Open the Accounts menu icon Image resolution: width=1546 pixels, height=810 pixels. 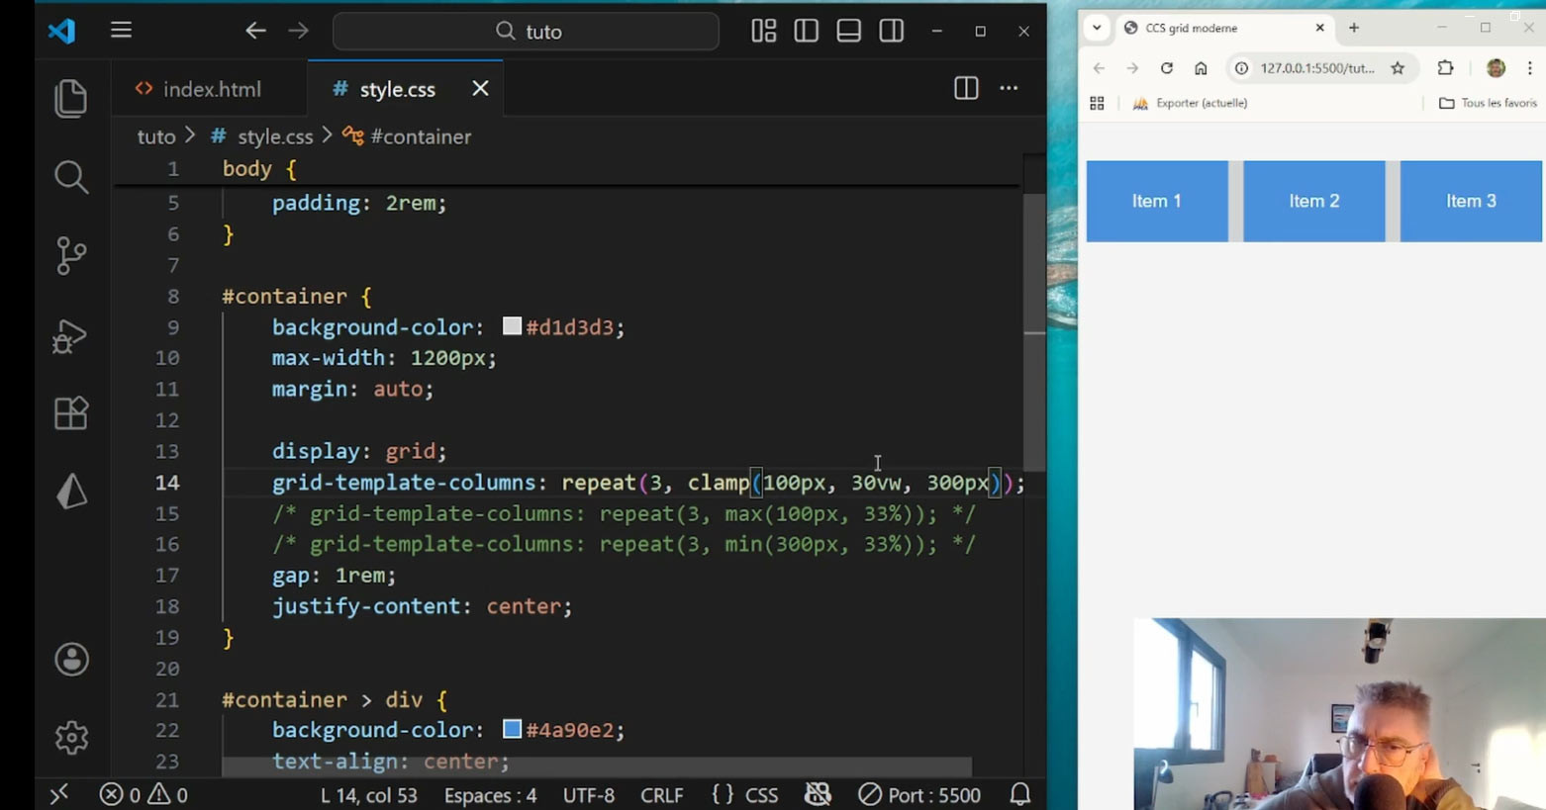coord(71,660)
